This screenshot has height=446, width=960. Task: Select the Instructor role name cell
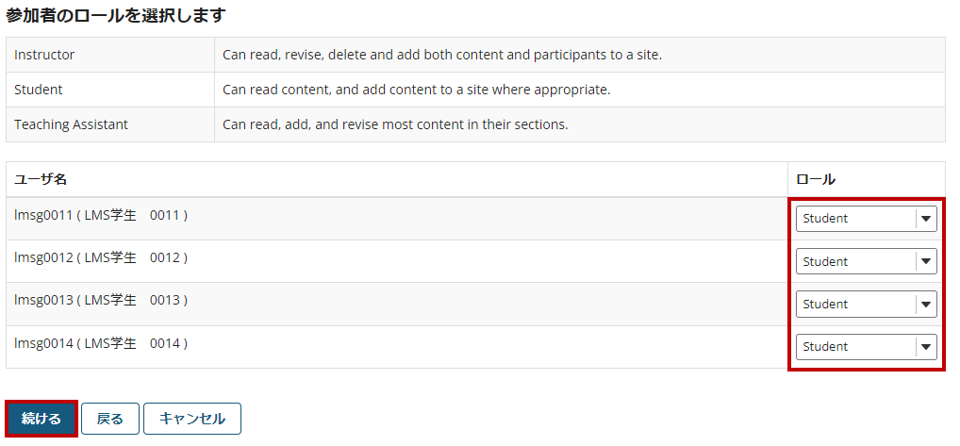coord(110,55)
